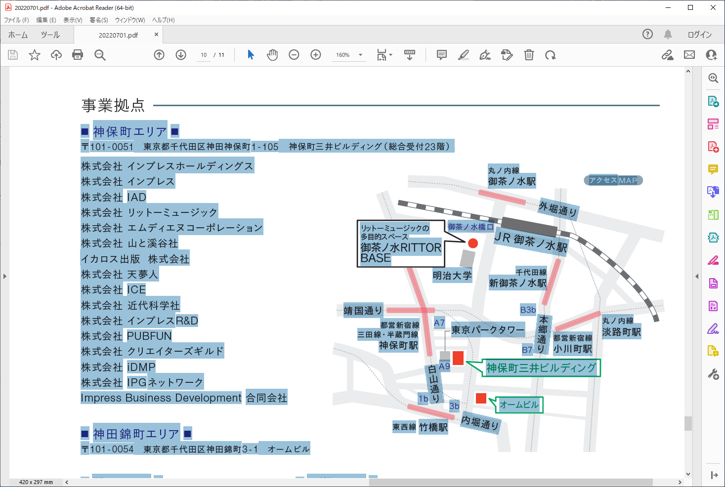The height and width of the screenshot is (487, 725).
Task: Rotate the view with the circular arrow
Action: pyautogui.click(x=551, y=55)
